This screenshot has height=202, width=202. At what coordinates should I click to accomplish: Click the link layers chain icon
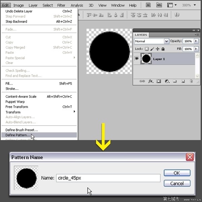[142, 81]
